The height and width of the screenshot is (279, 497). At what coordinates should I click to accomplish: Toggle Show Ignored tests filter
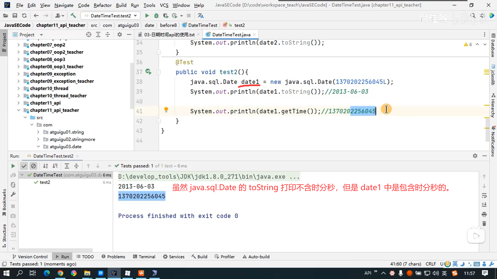(33, 166)
